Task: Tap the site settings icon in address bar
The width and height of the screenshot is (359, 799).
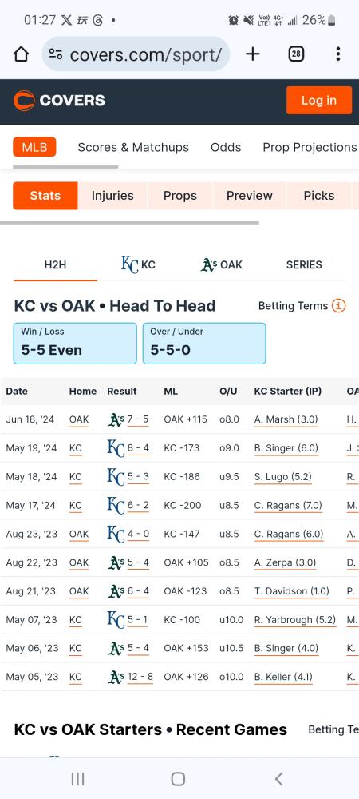Action: 56,54
